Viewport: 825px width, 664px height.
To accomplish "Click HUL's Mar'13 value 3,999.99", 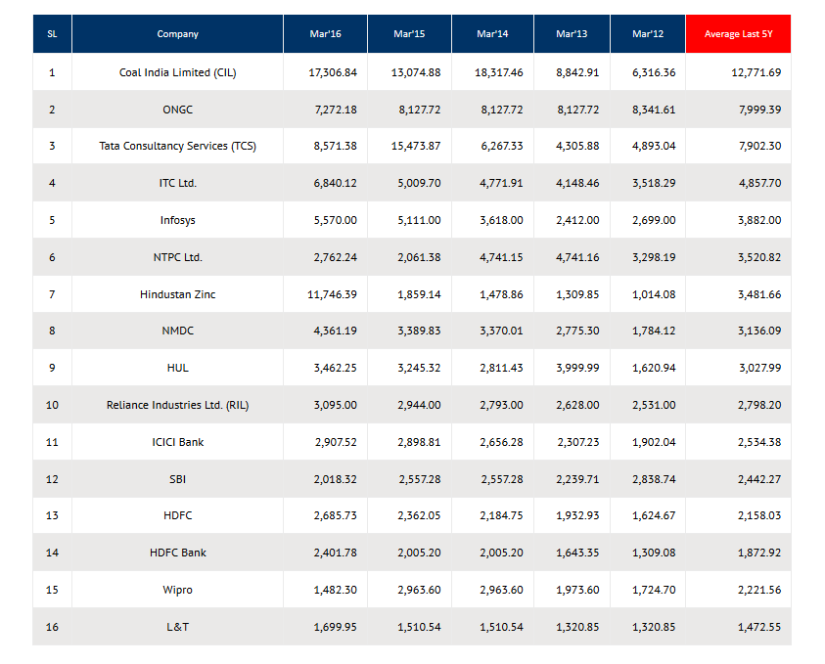I will click(x=577, y=368).
